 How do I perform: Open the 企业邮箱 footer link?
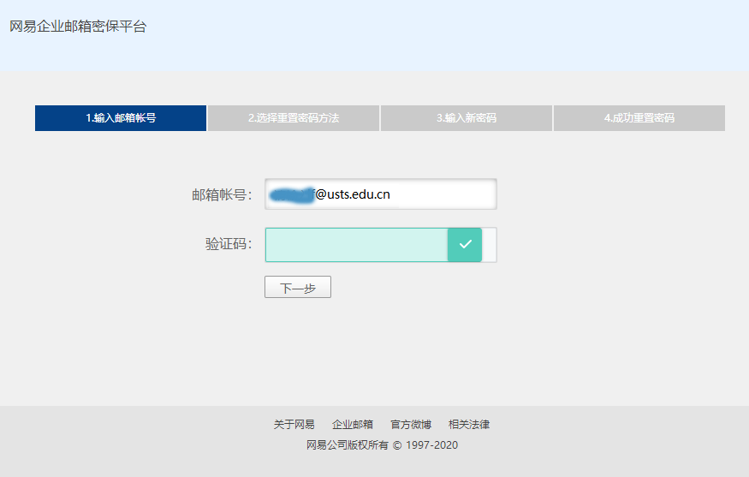coord(353,425)
